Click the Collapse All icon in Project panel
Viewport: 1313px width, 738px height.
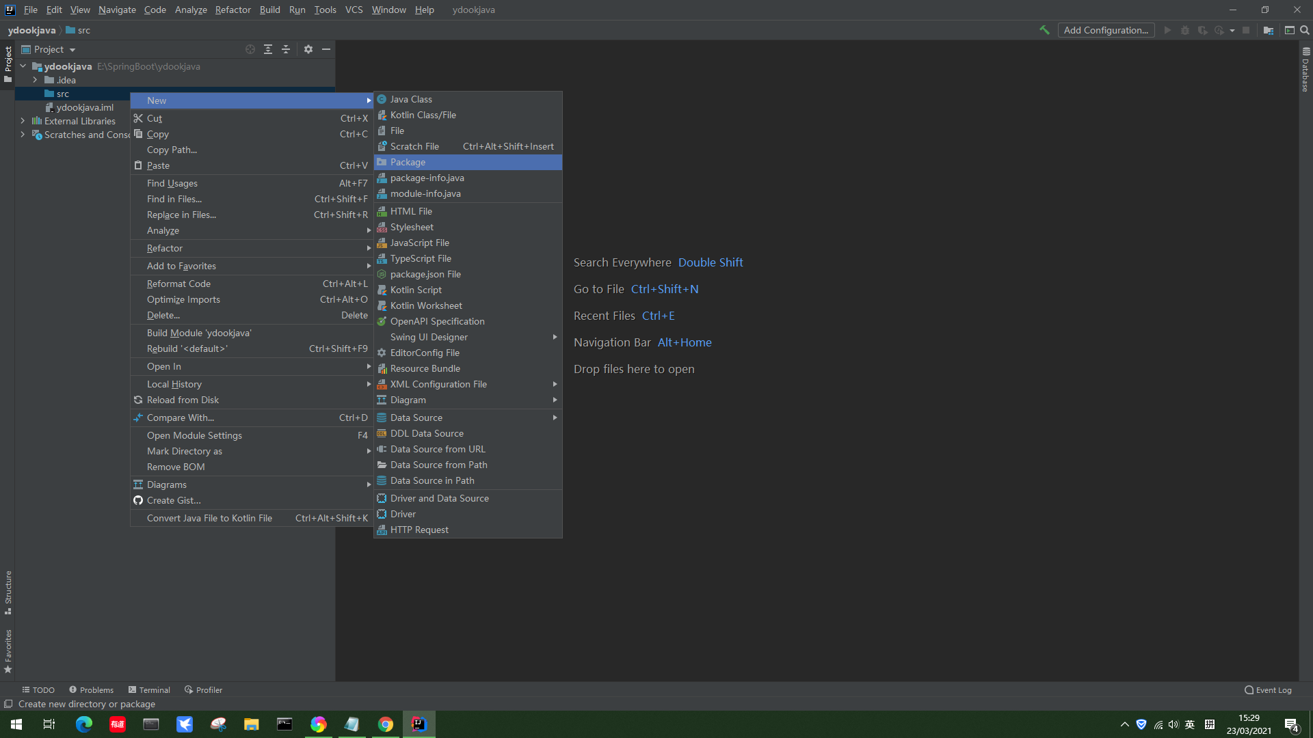click(x=286, y=49)
